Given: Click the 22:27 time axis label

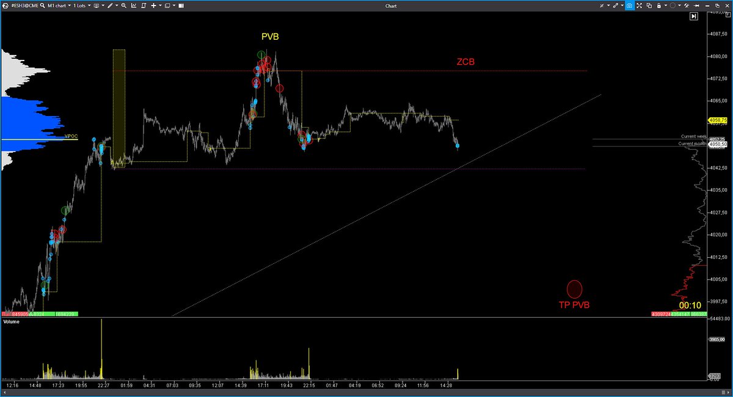Looking at the screenshot, I should (x=103, y=385).
